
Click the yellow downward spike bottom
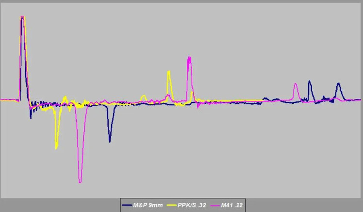56,148
